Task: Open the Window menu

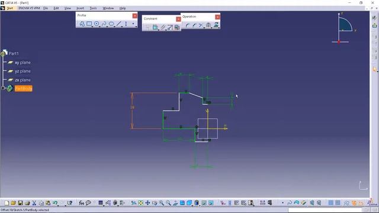Action: click(108, 8)
